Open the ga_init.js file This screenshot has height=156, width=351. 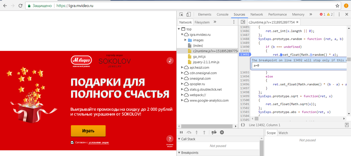(x=199, y=56)
